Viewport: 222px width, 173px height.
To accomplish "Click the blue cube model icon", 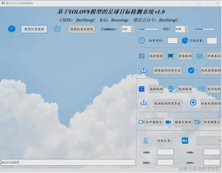I will click(12, 29).
